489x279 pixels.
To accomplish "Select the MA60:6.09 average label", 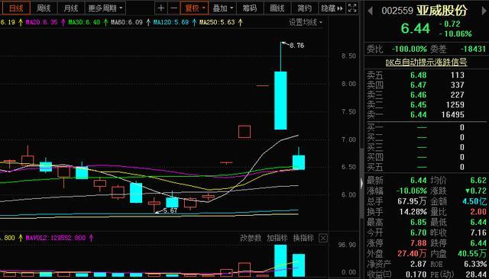I will click(x=127, y=22).
